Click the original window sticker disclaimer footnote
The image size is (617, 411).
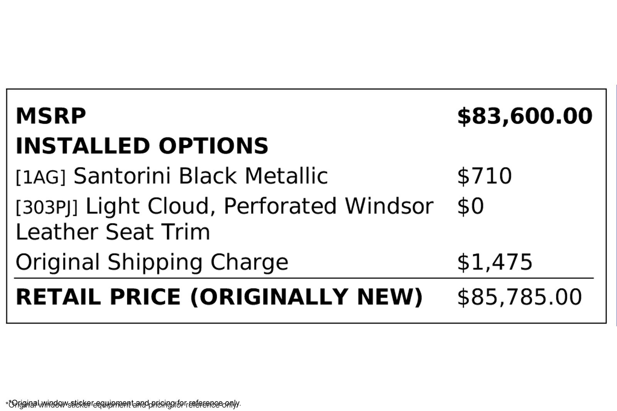[123, 403]
